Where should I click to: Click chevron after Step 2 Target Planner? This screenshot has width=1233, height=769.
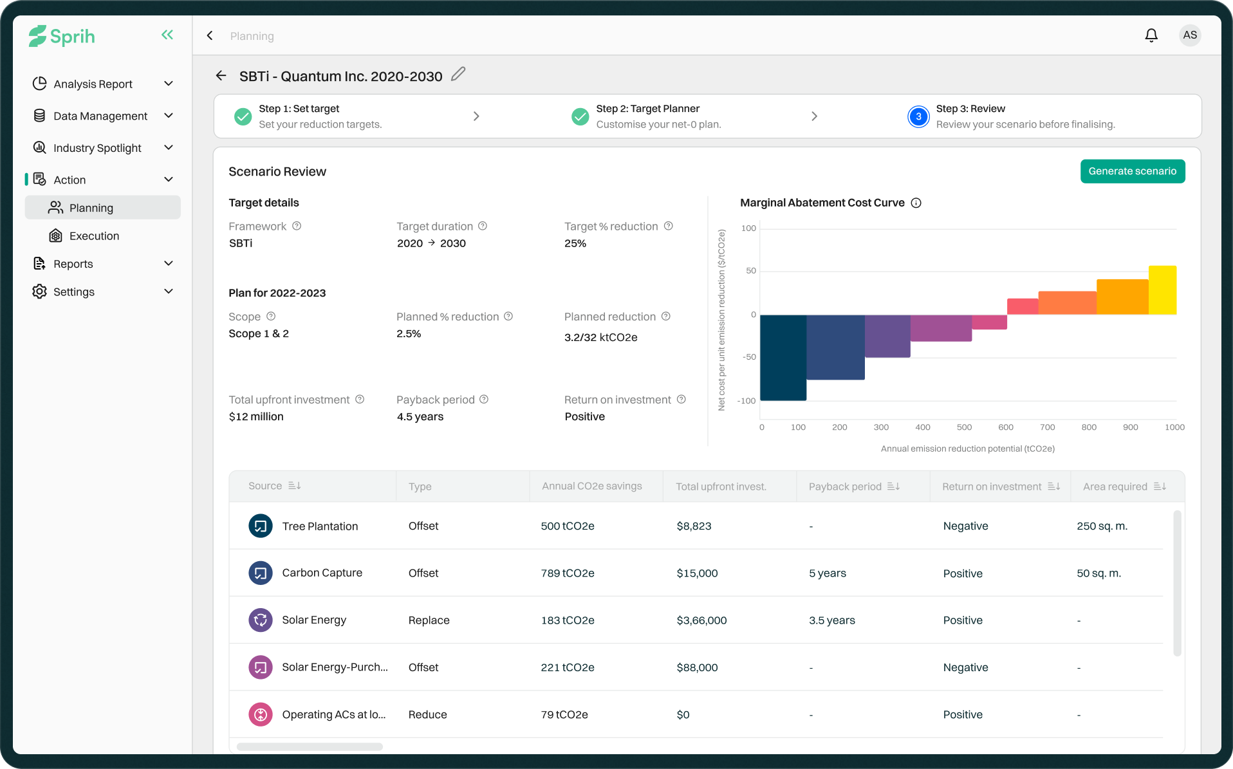point(814,116)
